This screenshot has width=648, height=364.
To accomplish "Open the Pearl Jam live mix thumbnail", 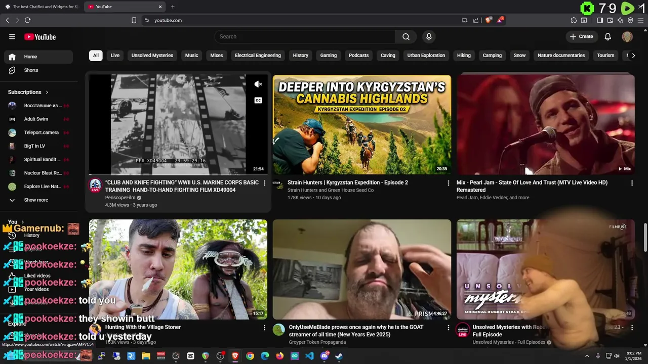I will point(546,124).
